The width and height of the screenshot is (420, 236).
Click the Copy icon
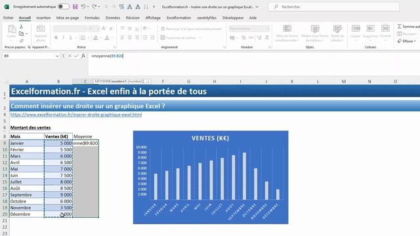tap(22, 34)
